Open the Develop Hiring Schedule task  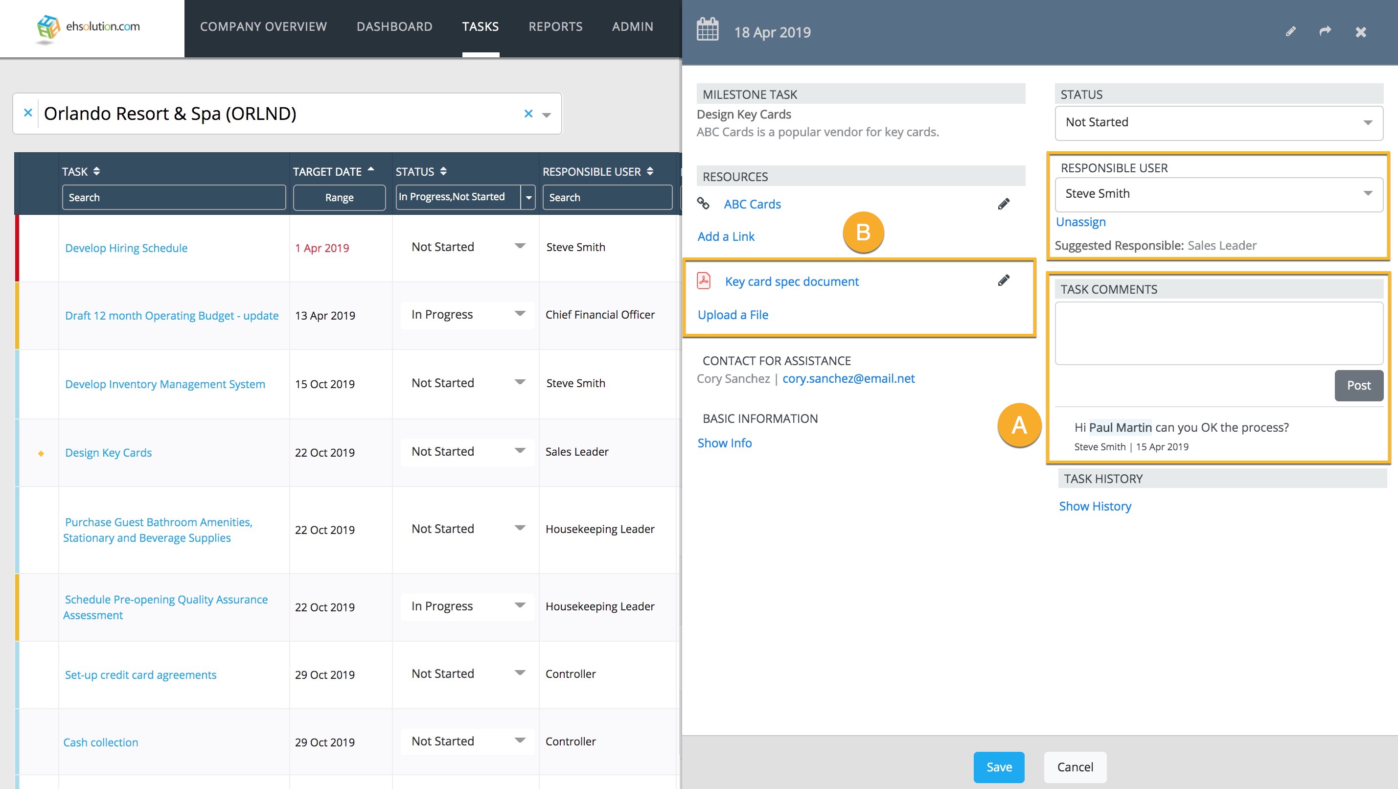coord(126,248)
